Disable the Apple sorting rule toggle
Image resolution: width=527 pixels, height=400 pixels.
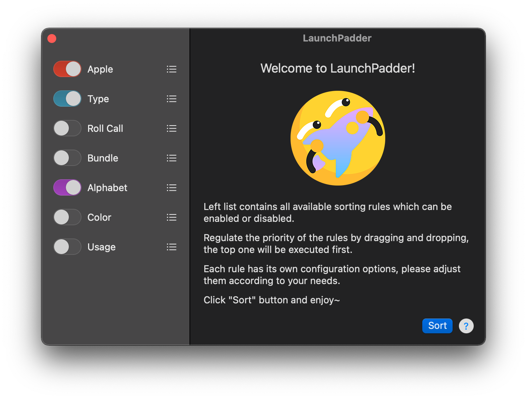67,69
